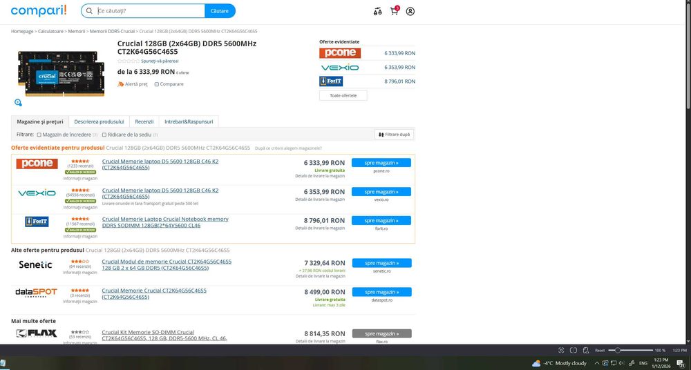Open the notification center icon

tap(681, 363)
